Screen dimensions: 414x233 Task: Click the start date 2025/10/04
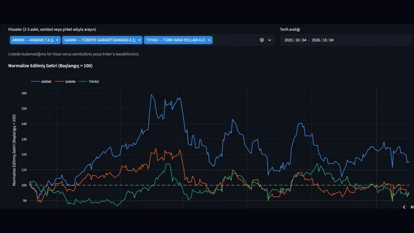[295, 40]
